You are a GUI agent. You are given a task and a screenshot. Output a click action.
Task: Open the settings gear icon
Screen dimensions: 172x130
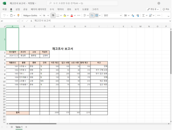point(159,3)
